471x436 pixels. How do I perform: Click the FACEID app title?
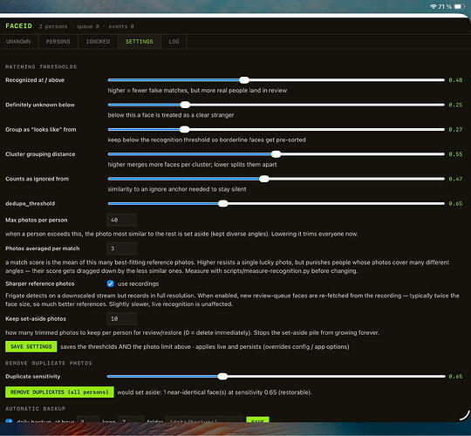(x=18, y=26)
